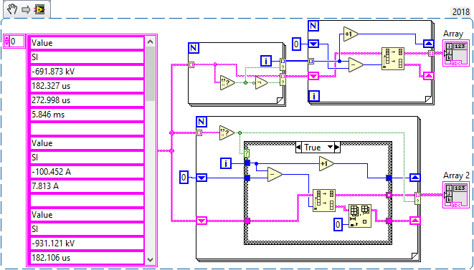
Task: Select the Array 2 indicator terminal
Action: 455,195
